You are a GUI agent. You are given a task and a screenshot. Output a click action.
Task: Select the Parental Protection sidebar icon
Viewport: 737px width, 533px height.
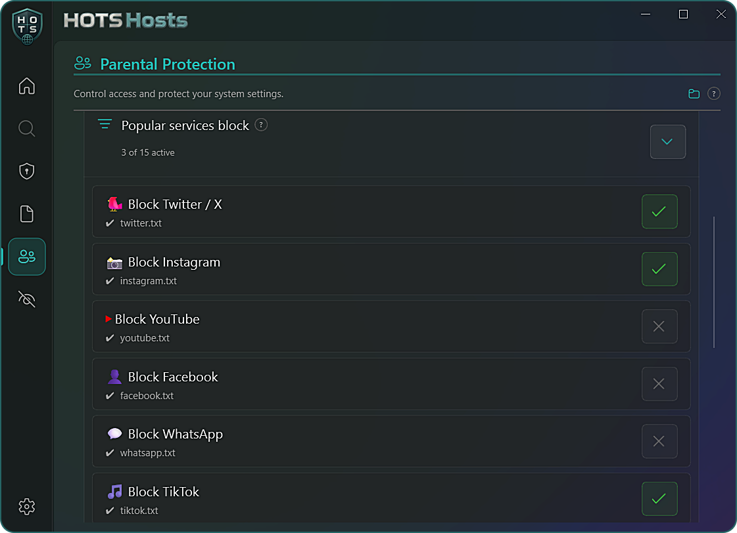[x=27, y=257]
